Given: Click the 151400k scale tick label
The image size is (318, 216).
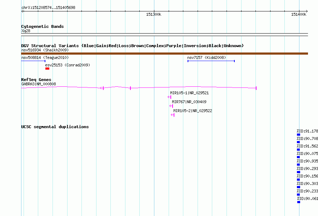Looking at the screenshot, I should click(x=299, y=14).
